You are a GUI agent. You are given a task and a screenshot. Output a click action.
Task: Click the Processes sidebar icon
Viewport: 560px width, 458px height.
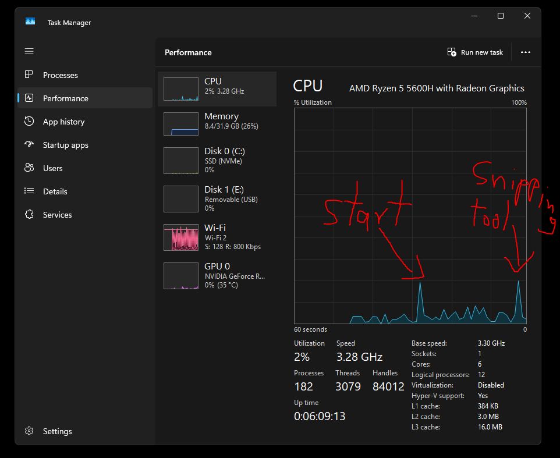coord(29,74)
